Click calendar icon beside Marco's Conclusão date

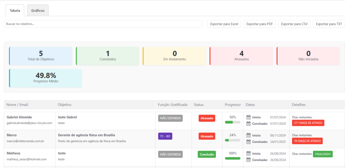click(249, 141)
